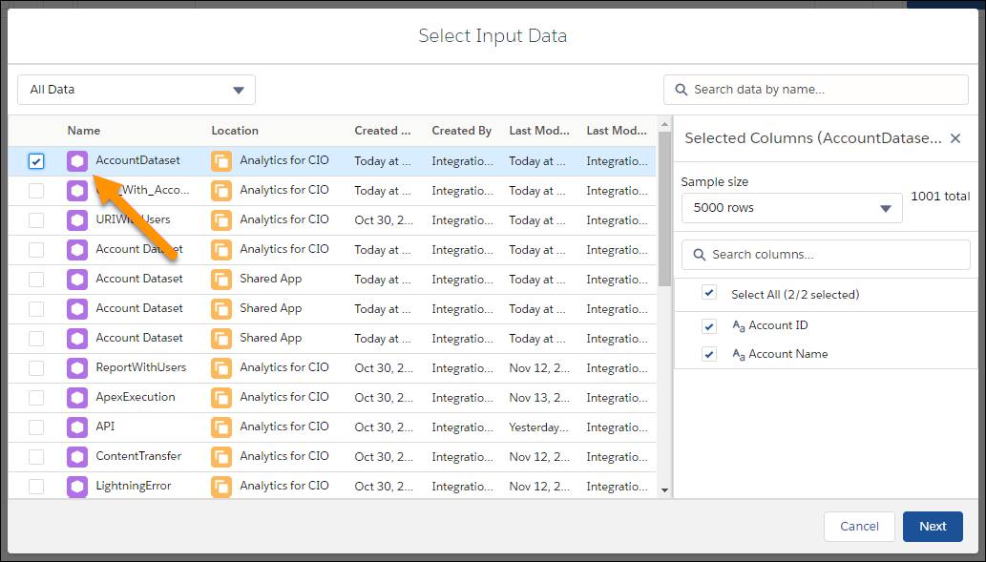
Task: Click the orange app icon in LightningError row
Action: click(221, 486)
